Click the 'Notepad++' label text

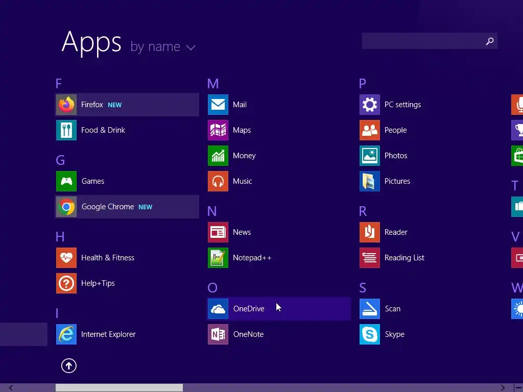tap(252, 258)
